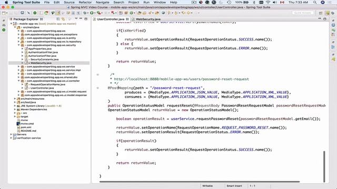
Task: Minimize the Package Explorer view
Action: (x=81, y=19)
